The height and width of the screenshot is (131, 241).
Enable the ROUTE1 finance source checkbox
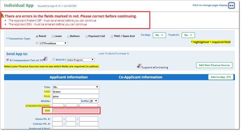click(54, 60)
